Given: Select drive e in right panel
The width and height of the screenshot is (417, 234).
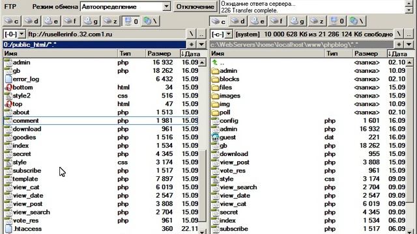Looking at the screenshot, I should pyautogui.click(x=258, y=21).
